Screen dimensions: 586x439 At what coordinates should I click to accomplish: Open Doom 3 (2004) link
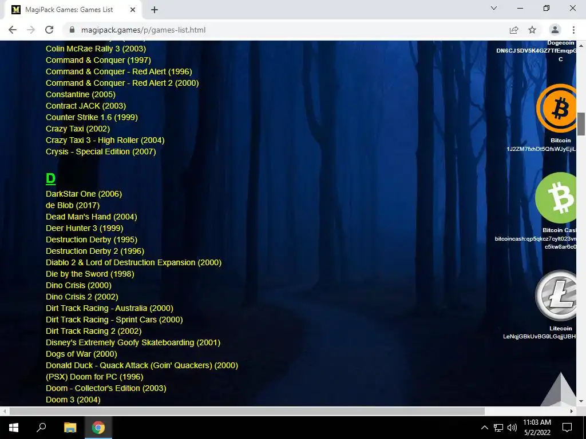pos(73,400)
